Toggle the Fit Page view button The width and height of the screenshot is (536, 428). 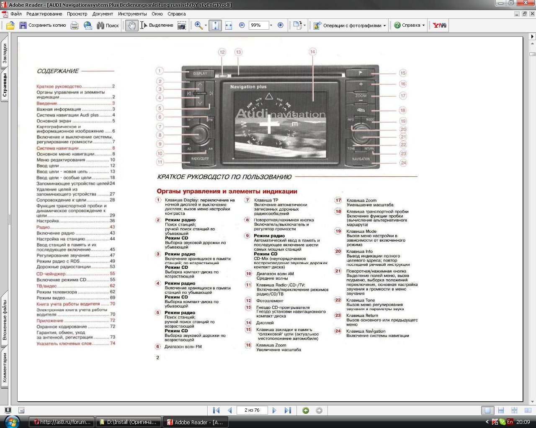[x=215, y=25]
